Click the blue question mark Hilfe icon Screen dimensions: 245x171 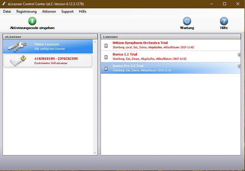pos(224,21)
